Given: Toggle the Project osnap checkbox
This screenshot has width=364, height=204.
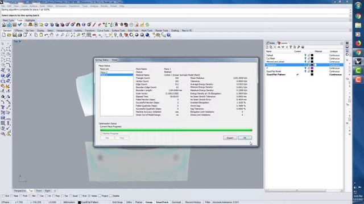Looking at the screenshot, I should coord(100,196).
